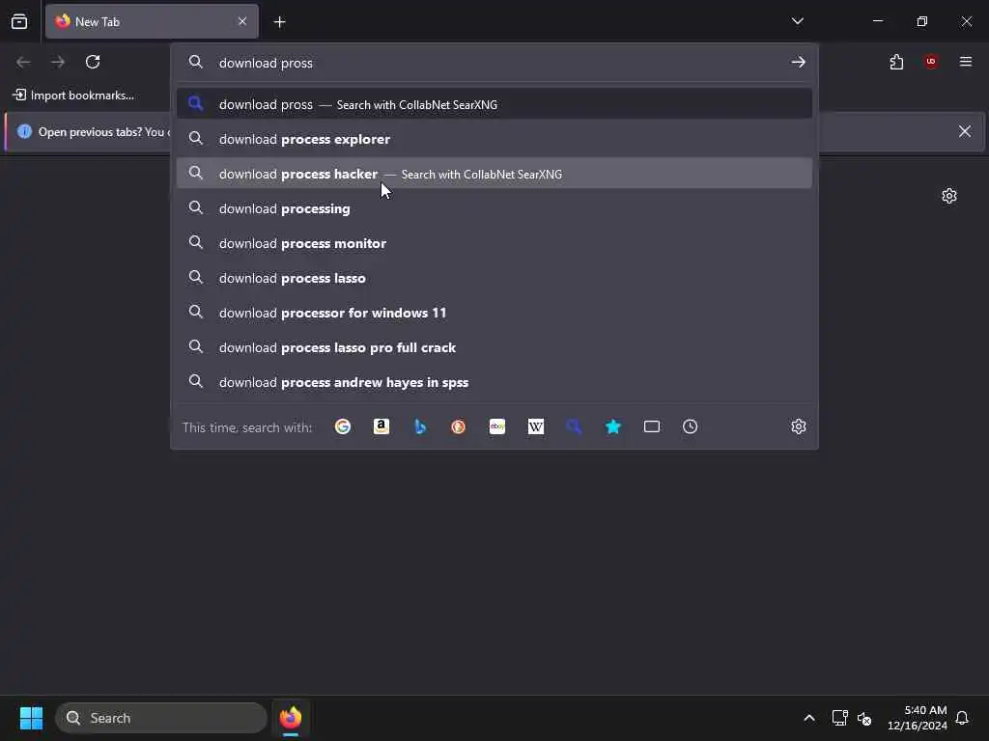Search bookmarks via the star icon
Image resolution: width=989 pixels, height=741 pixels.
(613, 426)
